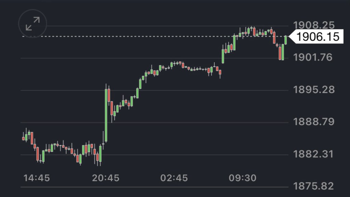Select the 02:45 time axis label

pos(173,178)
